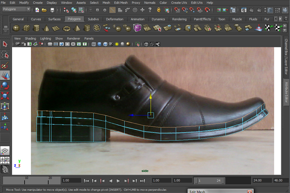
Task: Switch to four-view panel layout
Action: (x=5, y=160)
